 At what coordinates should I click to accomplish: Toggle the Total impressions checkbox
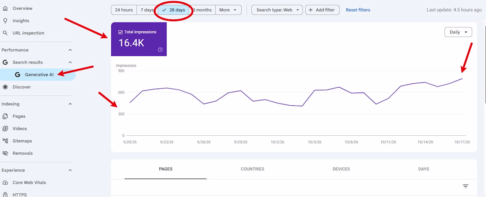pyautogui.click(x=121, y=32)
